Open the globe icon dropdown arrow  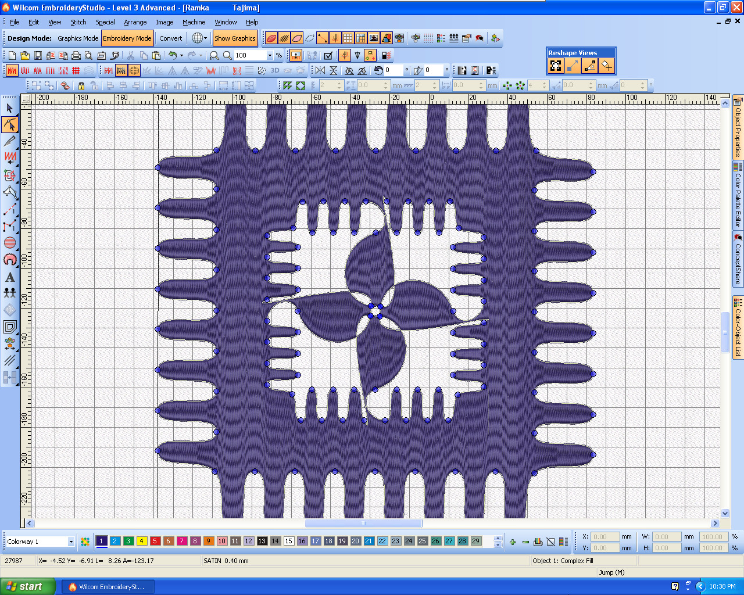205,38
